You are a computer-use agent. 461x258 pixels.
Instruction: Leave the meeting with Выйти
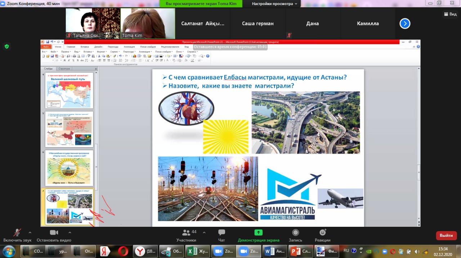click(446, 235)
